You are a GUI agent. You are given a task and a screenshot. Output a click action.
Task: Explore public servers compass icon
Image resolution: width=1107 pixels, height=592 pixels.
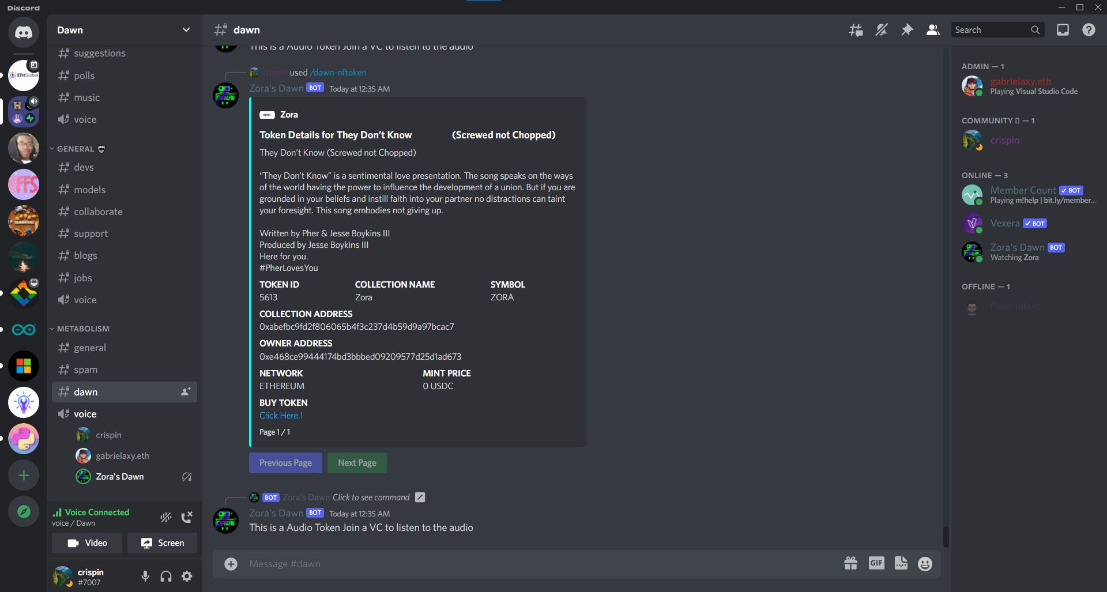[24, 511]
